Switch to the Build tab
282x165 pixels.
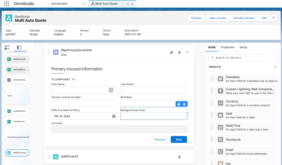212,47
